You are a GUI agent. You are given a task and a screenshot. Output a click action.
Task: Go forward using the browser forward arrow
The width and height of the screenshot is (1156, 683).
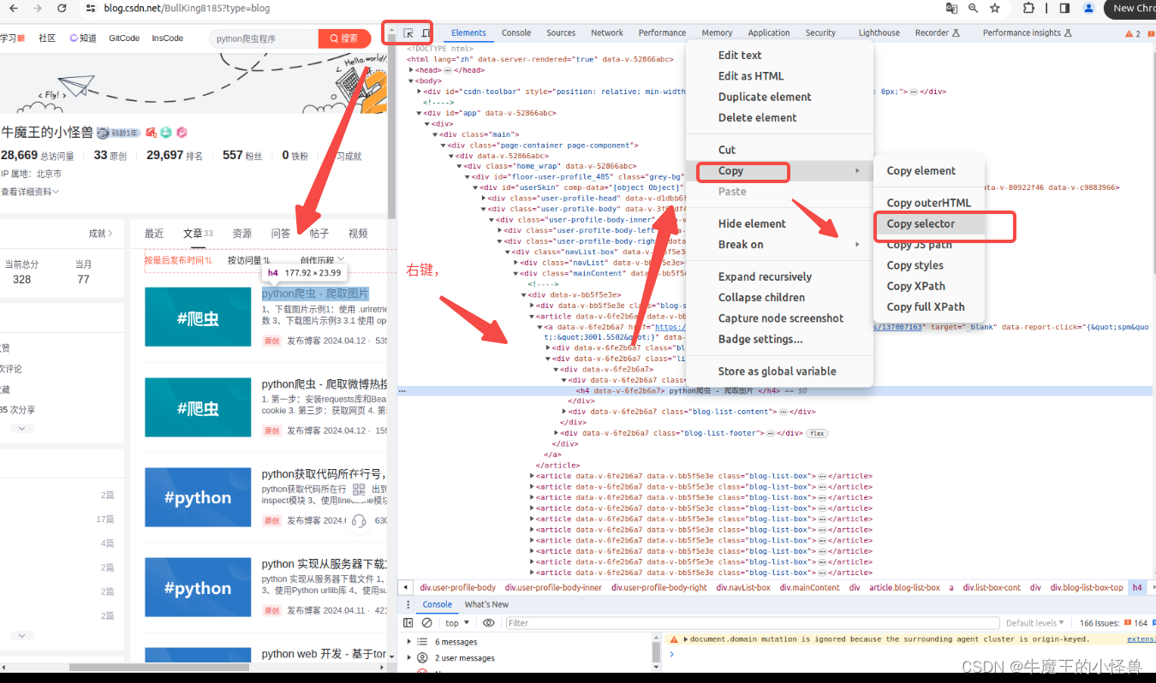[38, 8]
